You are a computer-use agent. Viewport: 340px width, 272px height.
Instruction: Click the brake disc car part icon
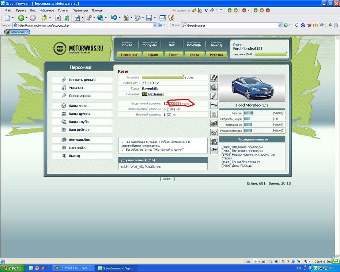click(x=214, y=114)
